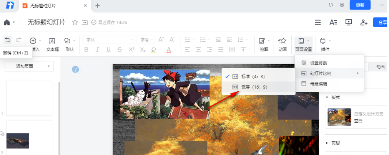Open the add collaborator icon
The image size is (389, 155).
[x=364, y=23]
